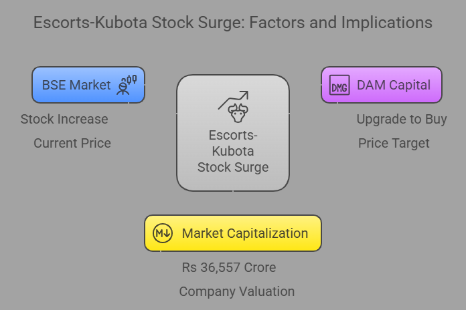Select the Price Target text
Screen dimensions: 466x310
[394, 144]
